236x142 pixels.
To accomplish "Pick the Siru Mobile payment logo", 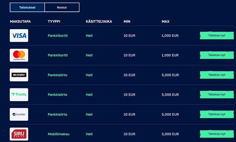I will pyautogui.click(x=19, y=134).
